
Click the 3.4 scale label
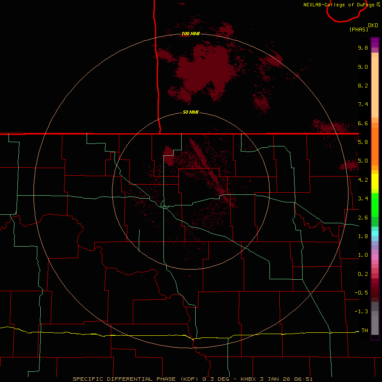click(363, 199)
